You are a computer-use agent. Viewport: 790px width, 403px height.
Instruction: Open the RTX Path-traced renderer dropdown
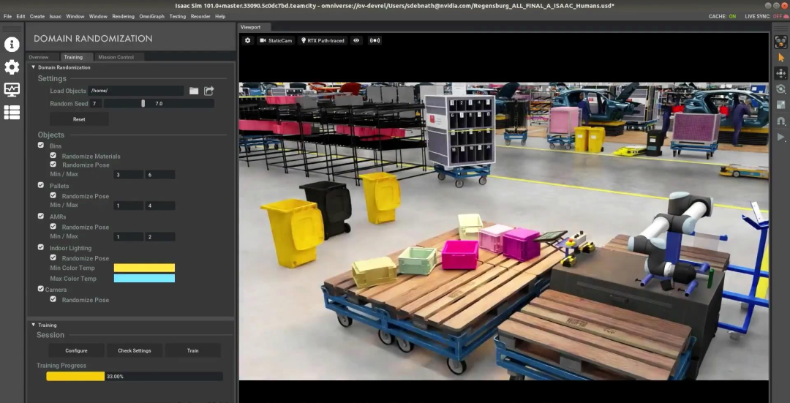[323, 40]
